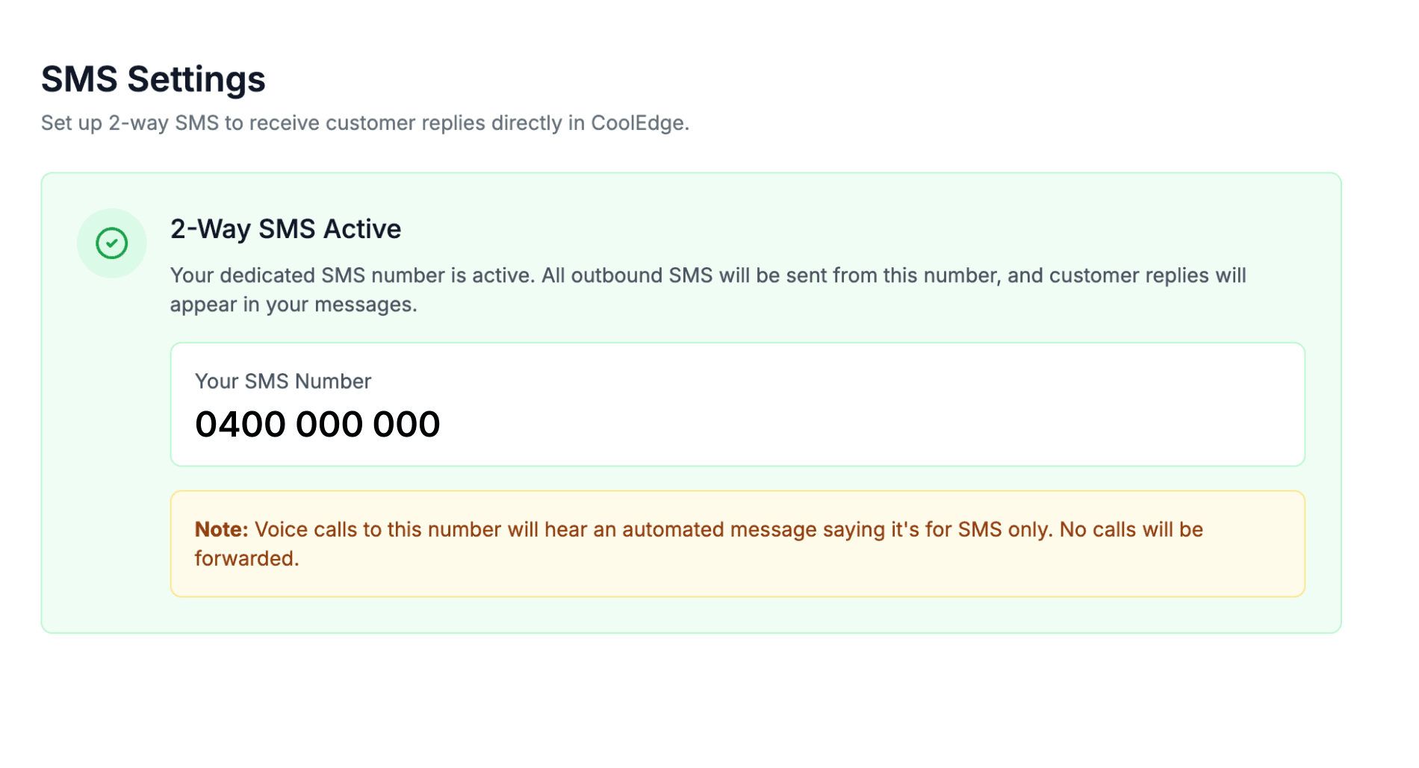Click the 2-way SMS setup subtitle
The width and height of the screenshot is (1419, 768).
[366, 122]
